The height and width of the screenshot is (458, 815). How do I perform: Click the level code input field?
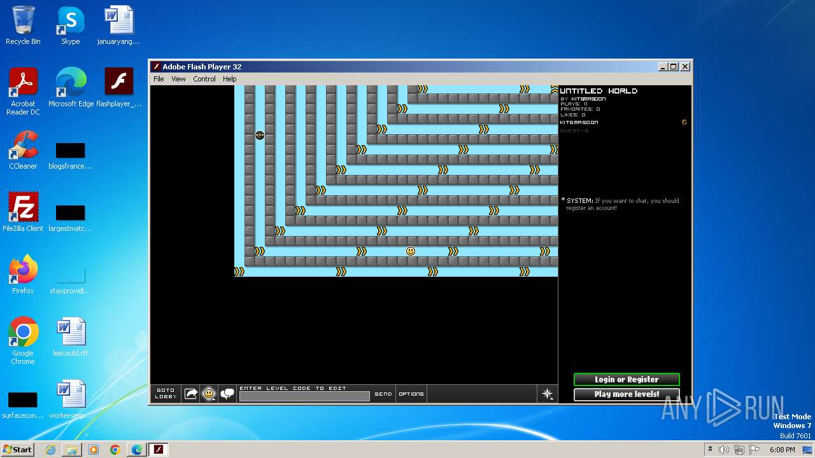(x=304, y=396)
